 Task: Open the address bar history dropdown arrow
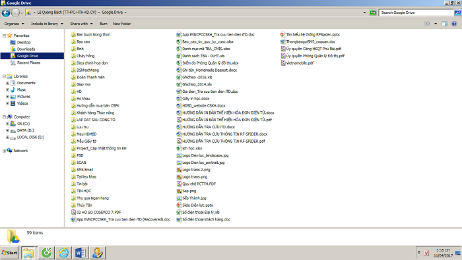364,13
